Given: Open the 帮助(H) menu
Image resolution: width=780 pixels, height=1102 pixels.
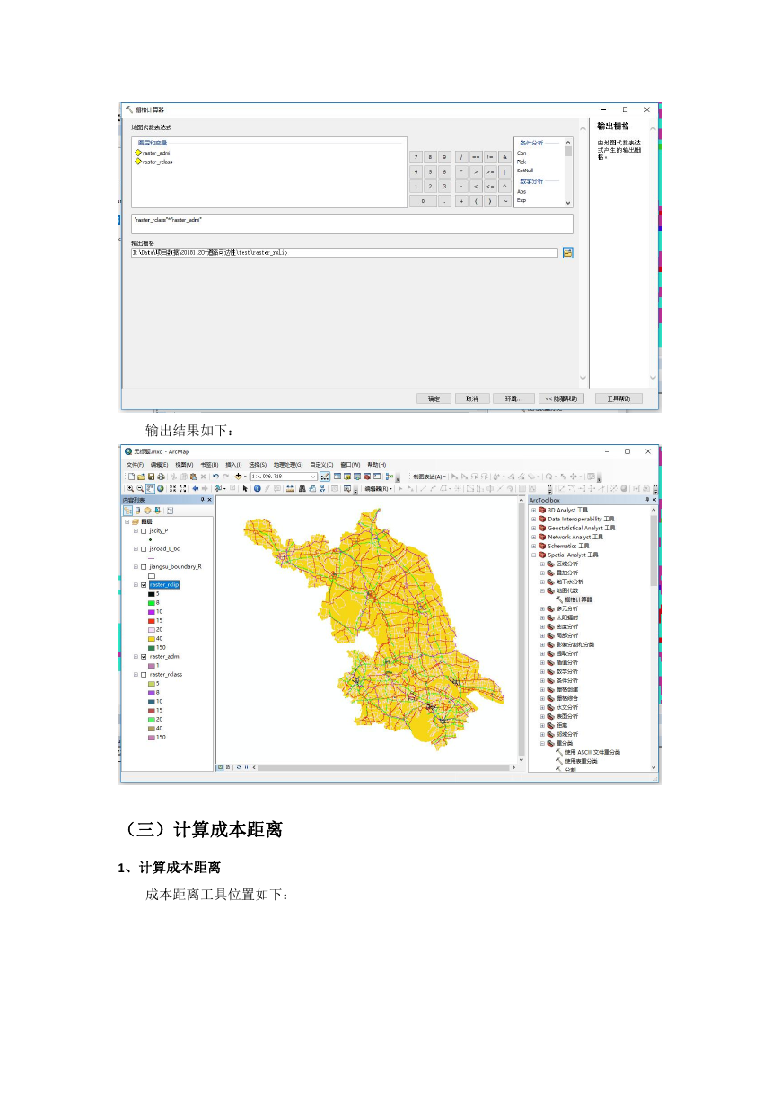Looking at the screenshot, I should (x=375, y=465).
